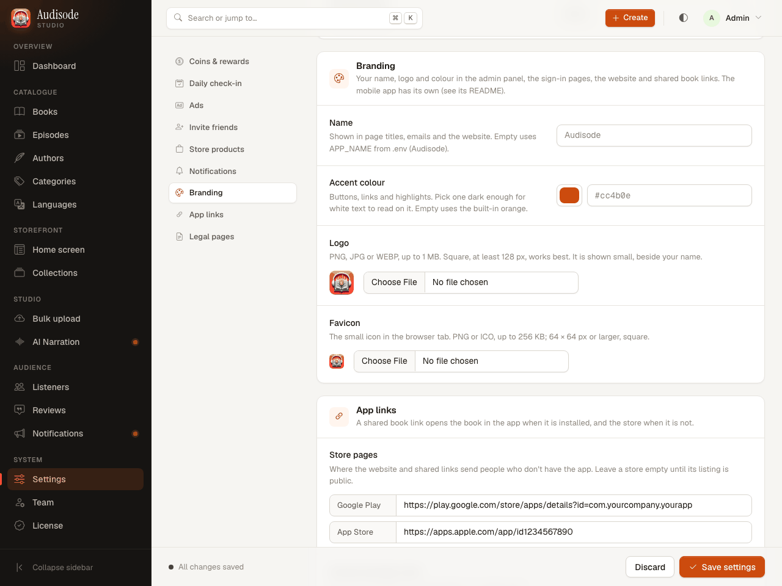Open Settings in the sidebar
Screen dimensions: 782x586
pos(76,479)
